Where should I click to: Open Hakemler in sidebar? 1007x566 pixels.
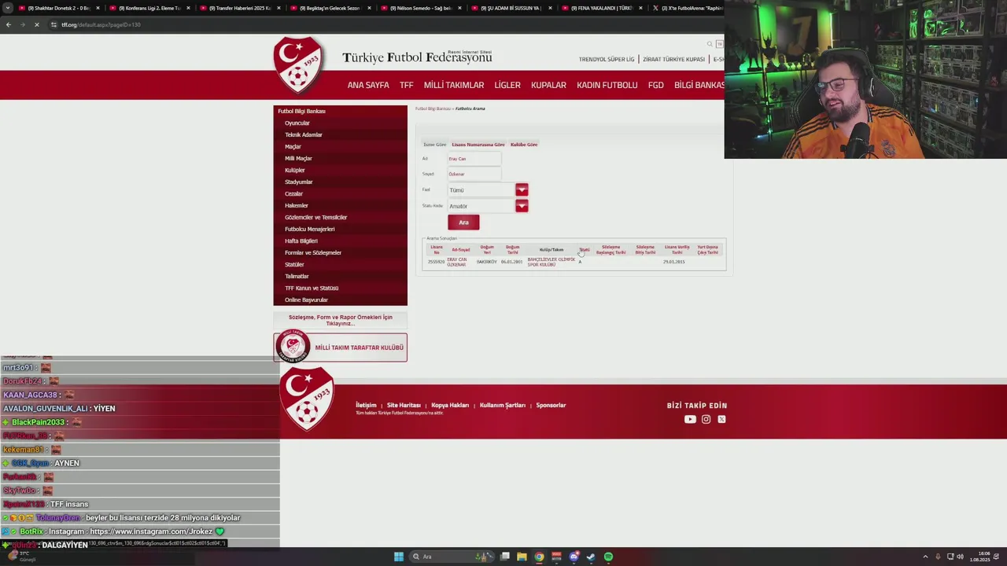pos(297,205)
